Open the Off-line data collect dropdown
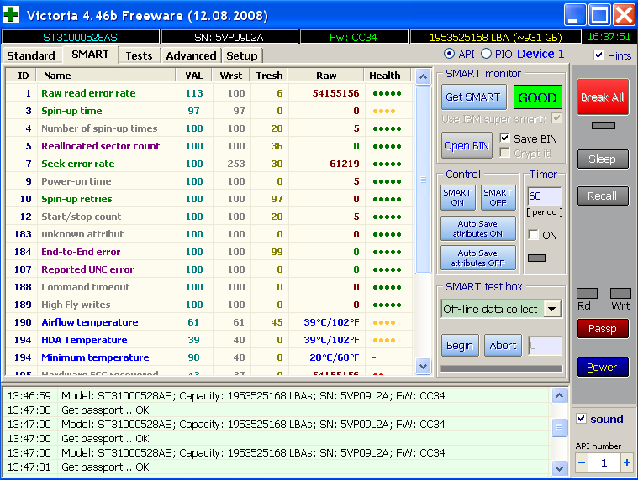 pos(552,309)
